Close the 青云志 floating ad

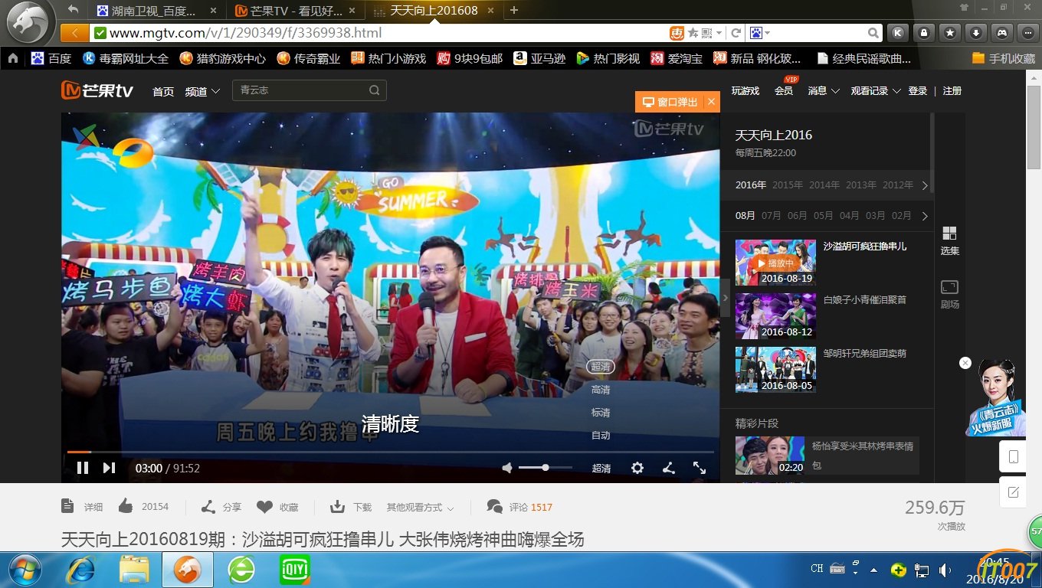pyautogui.click(x=965, y=363)
